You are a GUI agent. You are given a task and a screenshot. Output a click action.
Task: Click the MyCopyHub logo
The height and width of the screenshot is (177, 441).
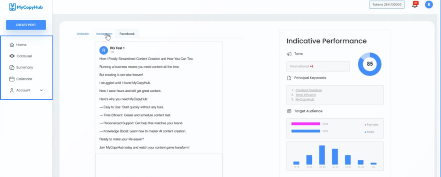click(26, 7)
